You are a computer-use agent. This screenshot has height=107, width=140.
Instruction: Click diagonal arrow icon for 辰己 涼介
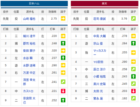coord(133,69)
